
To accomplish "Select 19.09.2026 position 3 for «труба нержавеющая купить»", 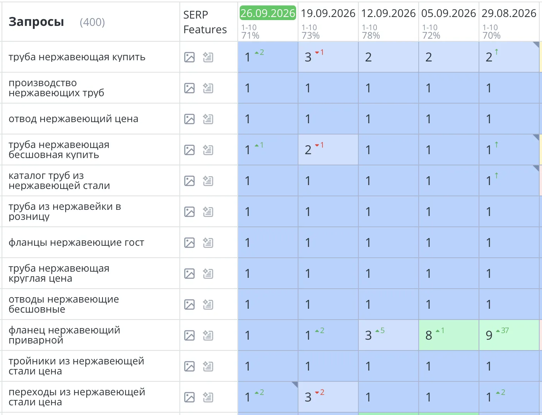I will point(328,57).
